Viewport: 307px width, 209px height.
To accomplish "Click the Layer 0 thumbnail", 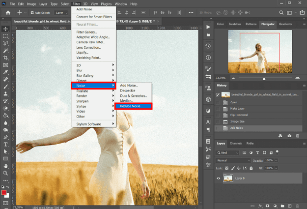I will (x=228, y=179).
